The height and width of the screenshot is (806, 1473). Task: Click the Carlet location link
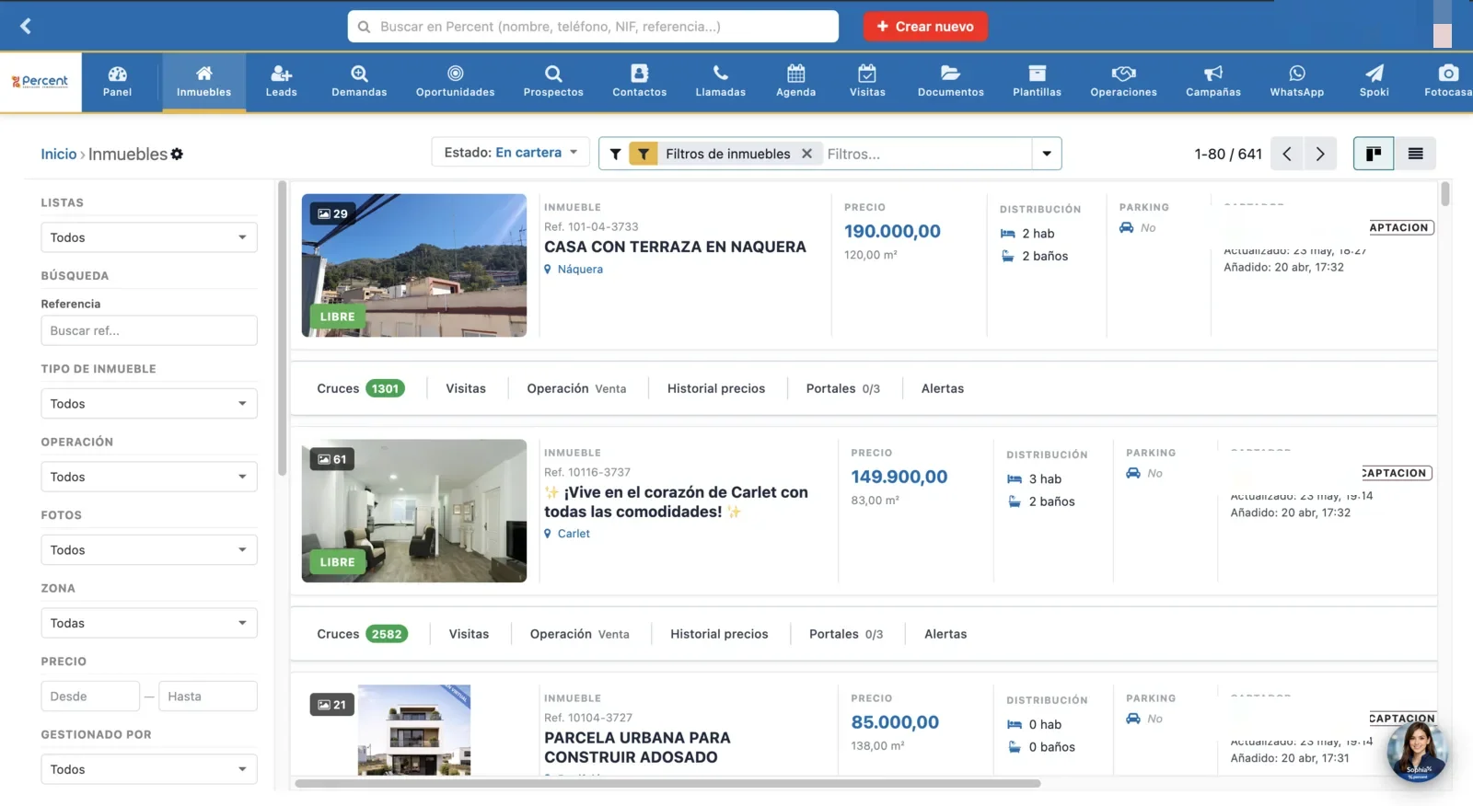pos(574,534)
